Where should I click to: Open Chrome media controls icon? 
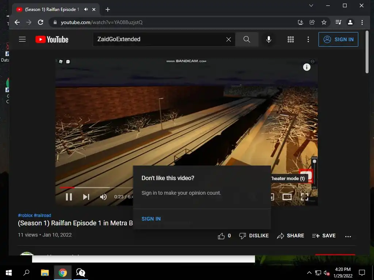coord(338,22)
